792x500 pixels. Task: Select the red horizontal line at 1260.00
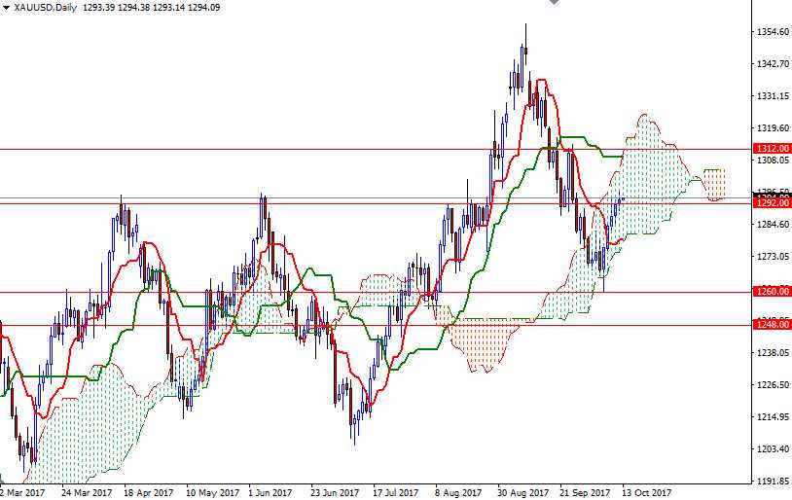(377, 292)
